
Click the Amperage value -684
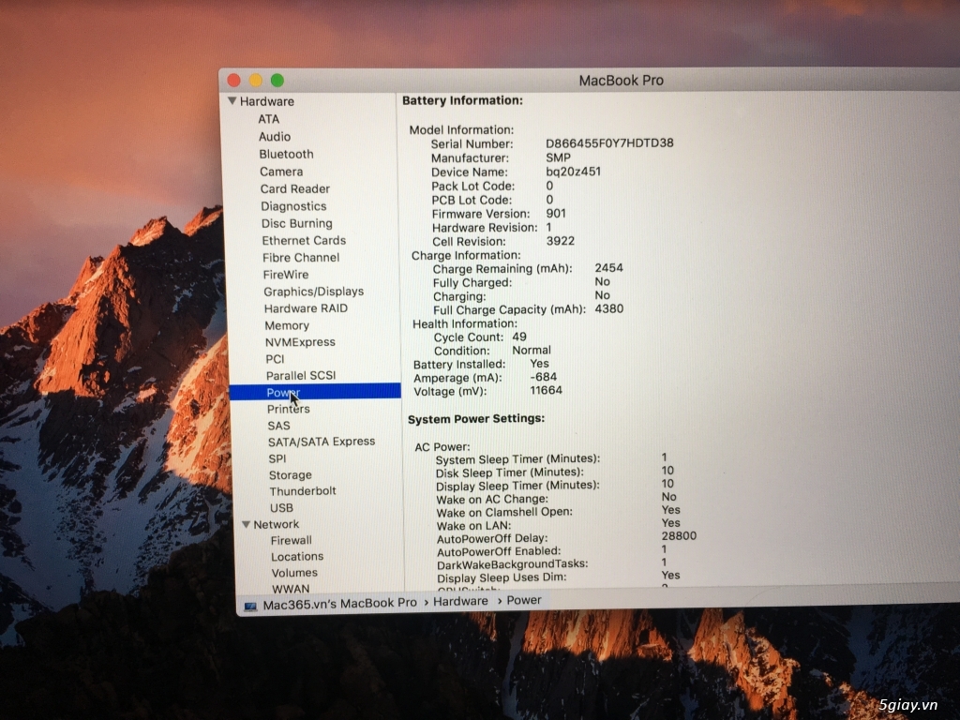pos(543,378)
